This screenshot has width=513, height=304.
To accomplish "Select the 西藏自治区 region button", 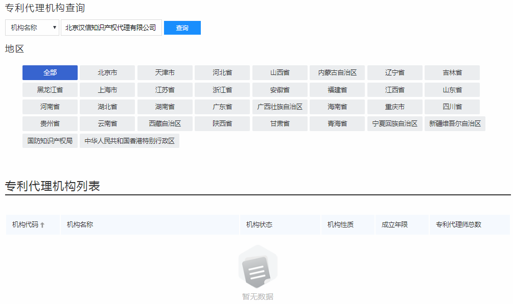I will coord(165,123).
